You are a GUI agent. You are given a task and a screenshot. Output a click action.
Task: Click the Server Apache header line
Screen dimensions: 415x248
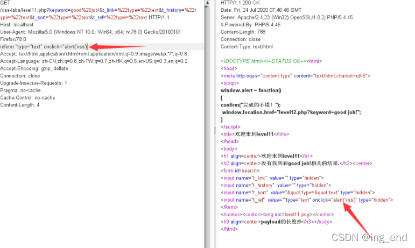click(x=287, y=17)
